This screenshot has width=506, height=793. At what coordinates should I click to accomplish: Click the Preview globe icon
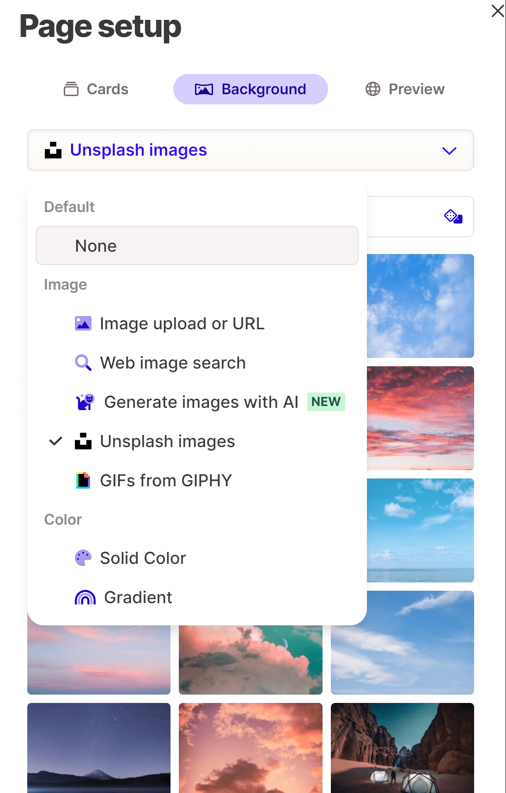(x=373, y=89)
